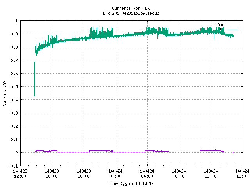Click the y-axis tick label "0.9"

coord(14,34)
